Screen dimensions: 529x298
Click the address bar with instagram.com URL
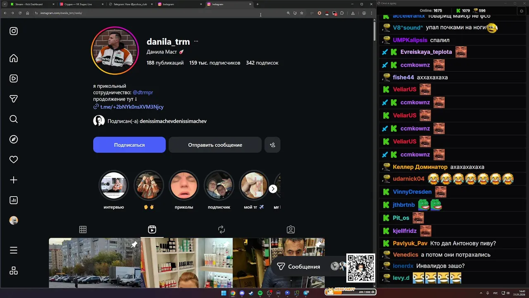[x=157, y=13]
